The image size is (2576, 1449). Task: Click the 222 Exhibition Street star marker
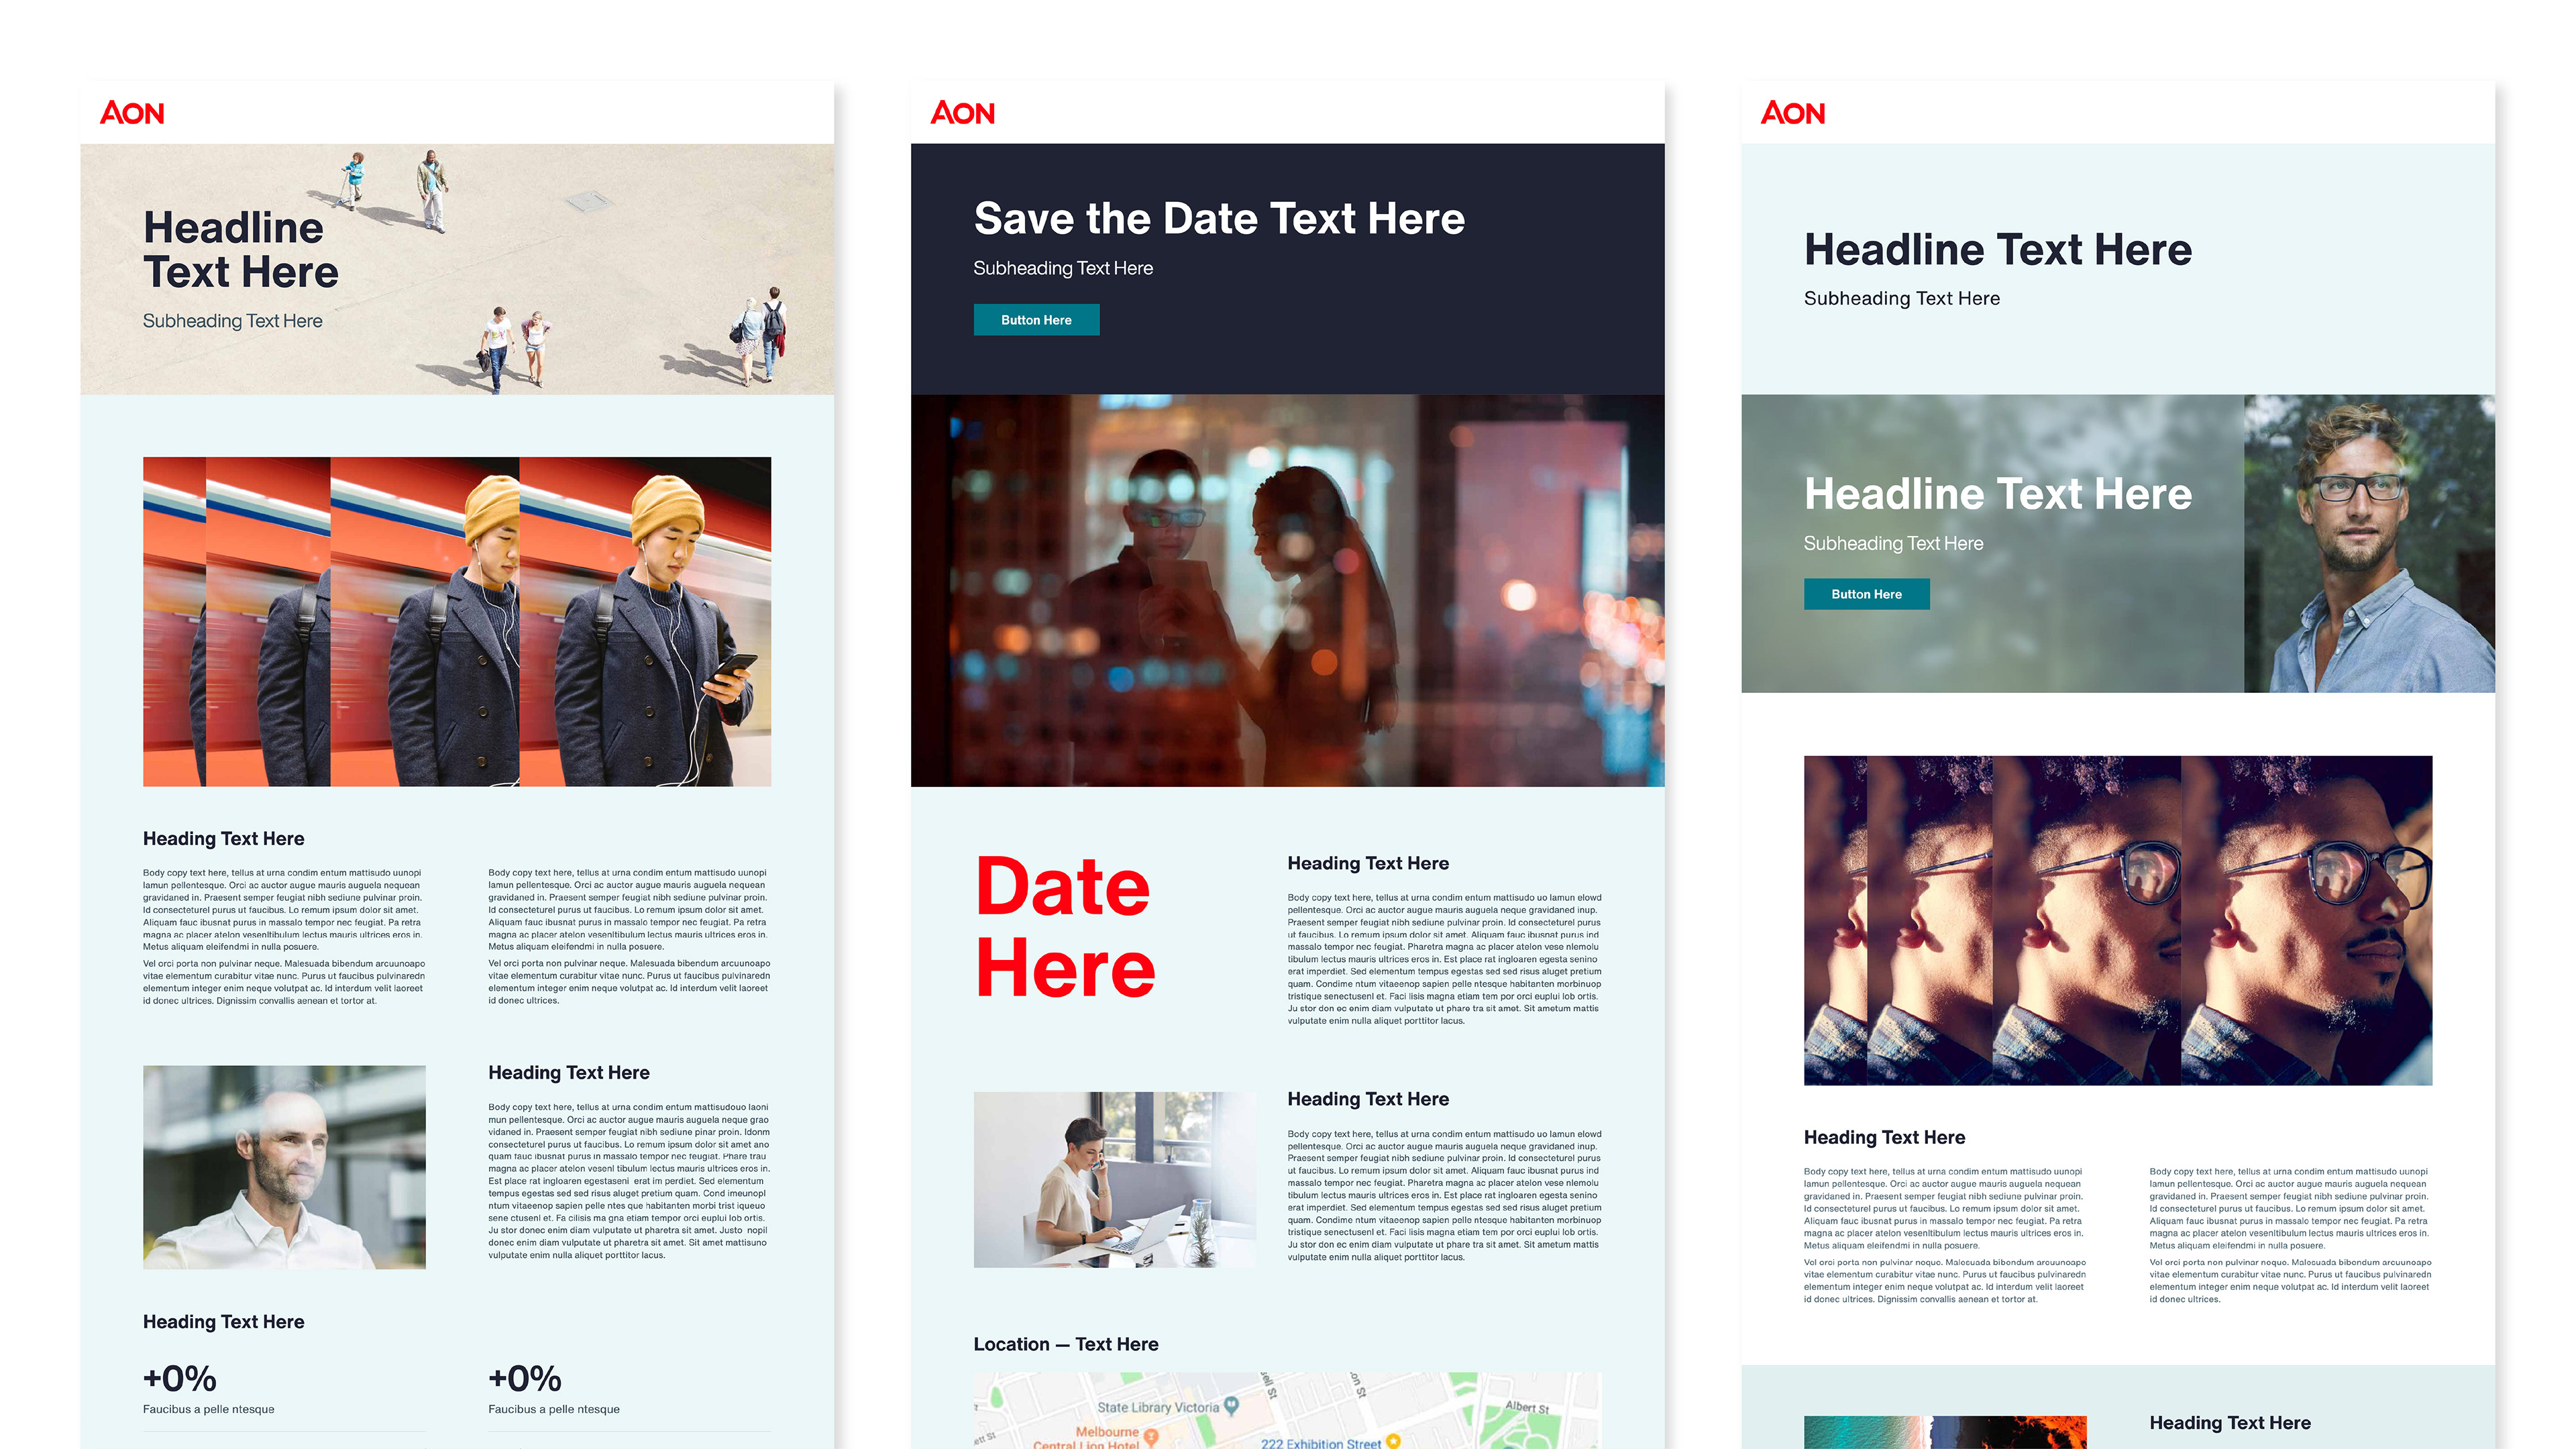pyautogui.click(x=1393, y=1441)
